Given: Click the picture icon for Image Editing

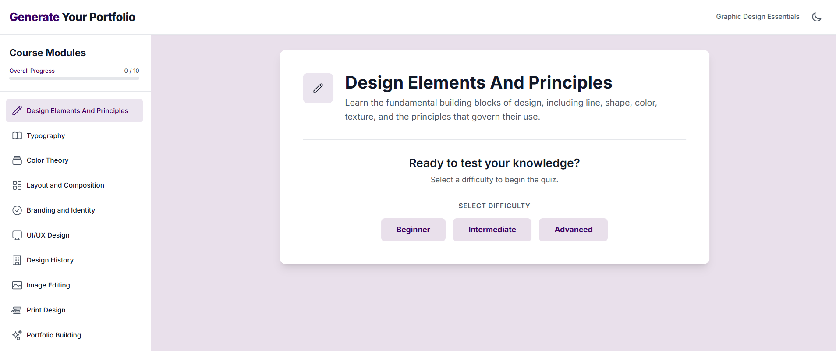Looking at the screenshot, I should click(x=17, y=285).
